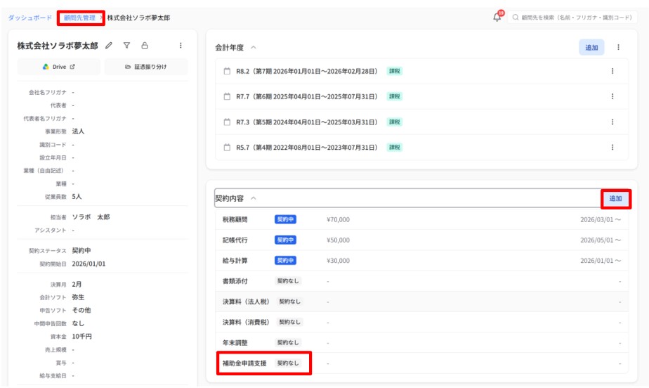Click the 2026/03/01〜 start date
Image resolution: width=649 pixels, height=388 pixels.
click(601, 219)
